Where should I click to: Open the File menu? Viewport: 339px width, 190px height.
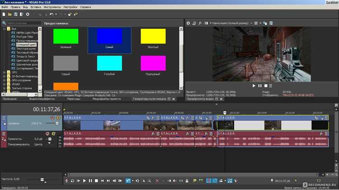5,7
